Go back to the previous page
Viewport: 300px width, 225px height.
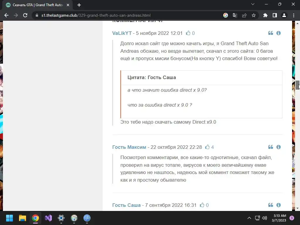click(x=6, y=15)
